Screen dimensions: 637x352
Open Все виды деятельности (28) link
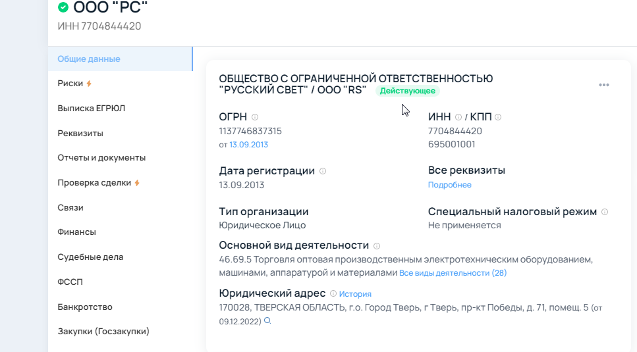point(453,273)
